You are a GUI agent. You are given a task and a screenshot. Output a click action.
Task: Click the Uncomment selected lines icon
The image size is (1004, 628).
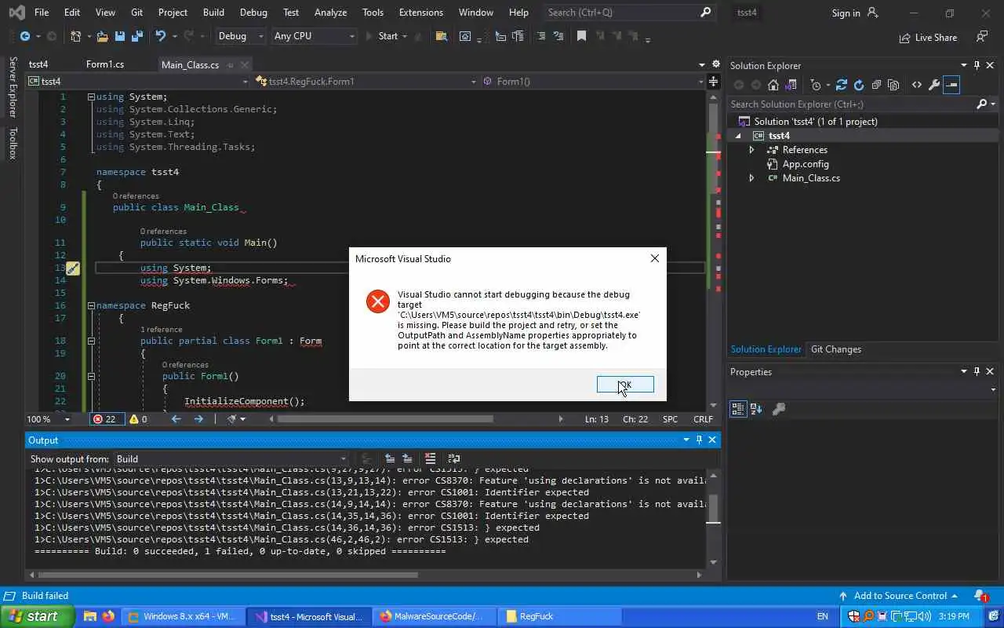point(558,36)
